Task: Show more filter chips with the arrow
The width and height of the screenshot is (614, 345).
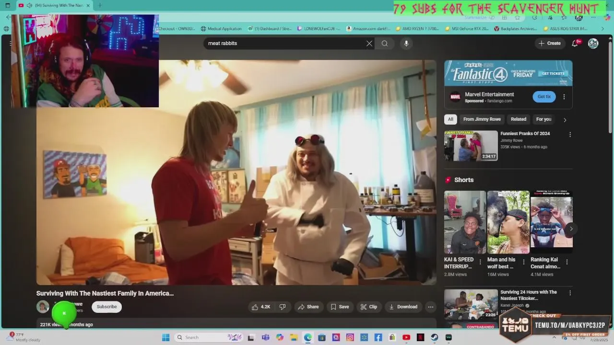Action: click(x=565, y=120)
